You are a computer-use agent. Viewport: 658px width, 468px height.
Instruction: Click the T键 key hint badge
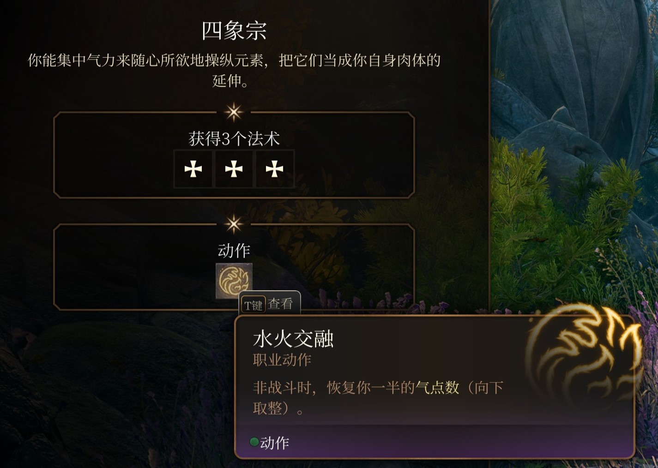pyautogui.click(x=254, y=305)
